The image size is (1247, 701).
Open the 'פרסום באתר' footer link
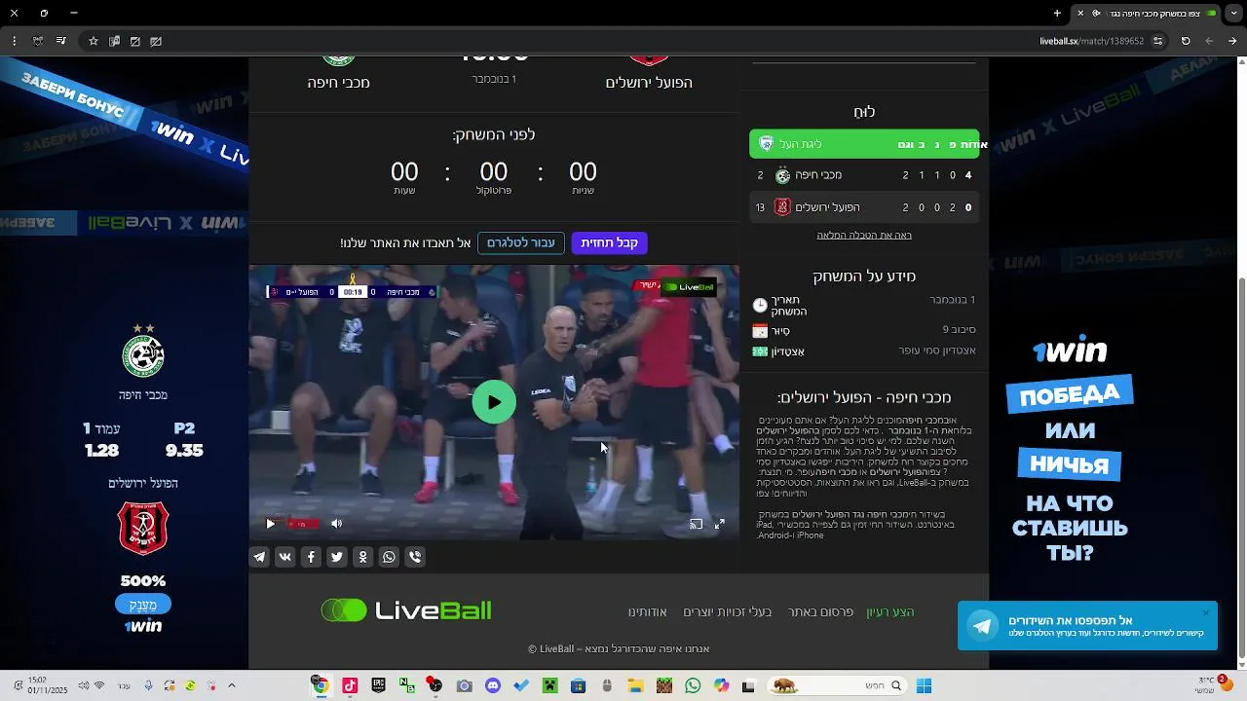(820, 611)
